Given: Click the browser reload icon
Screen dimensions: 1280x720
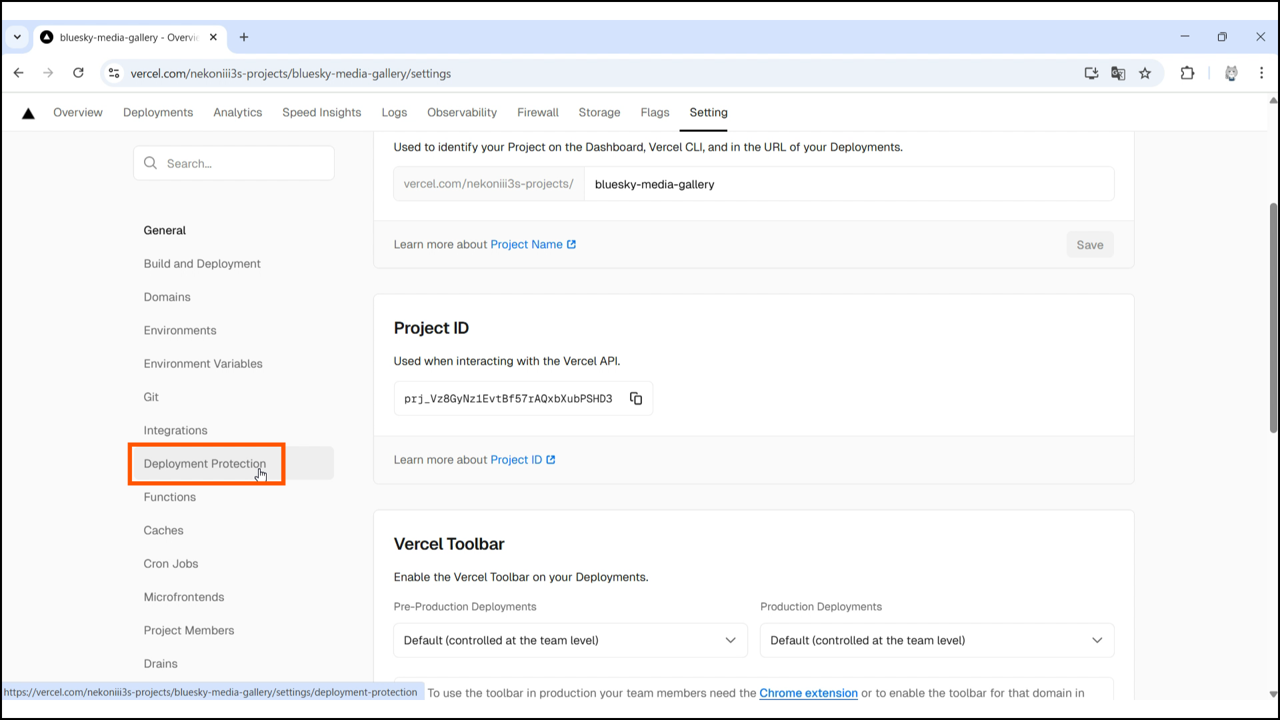Looking at the screenshot, I should click(x=79, y=73).
